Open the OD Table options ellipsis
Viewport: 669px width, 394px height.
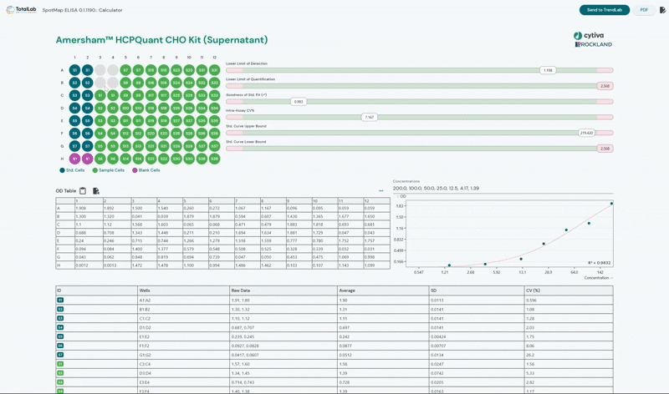tap(381, 191)
